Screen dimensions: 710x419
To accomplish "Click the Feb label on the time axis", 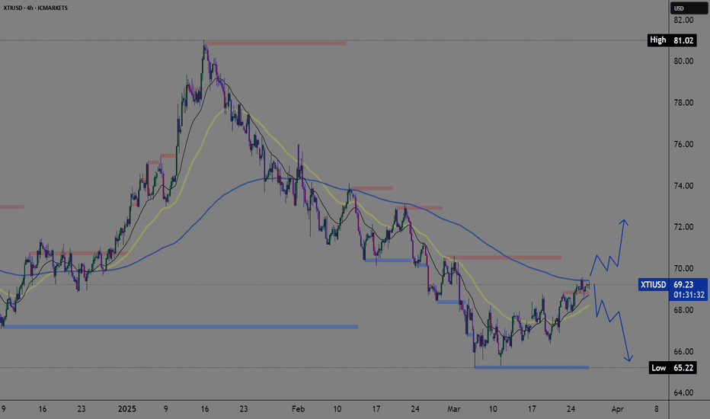I will tap(298, 409).
